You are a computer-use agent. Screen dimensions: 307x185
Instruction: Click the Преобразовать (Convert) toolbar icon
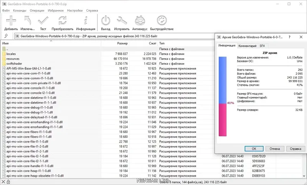pos(63,21)
